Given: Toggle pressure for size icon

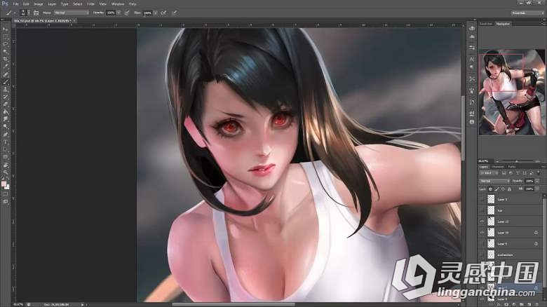Looking at the screenshot, I should pos(175,13).
